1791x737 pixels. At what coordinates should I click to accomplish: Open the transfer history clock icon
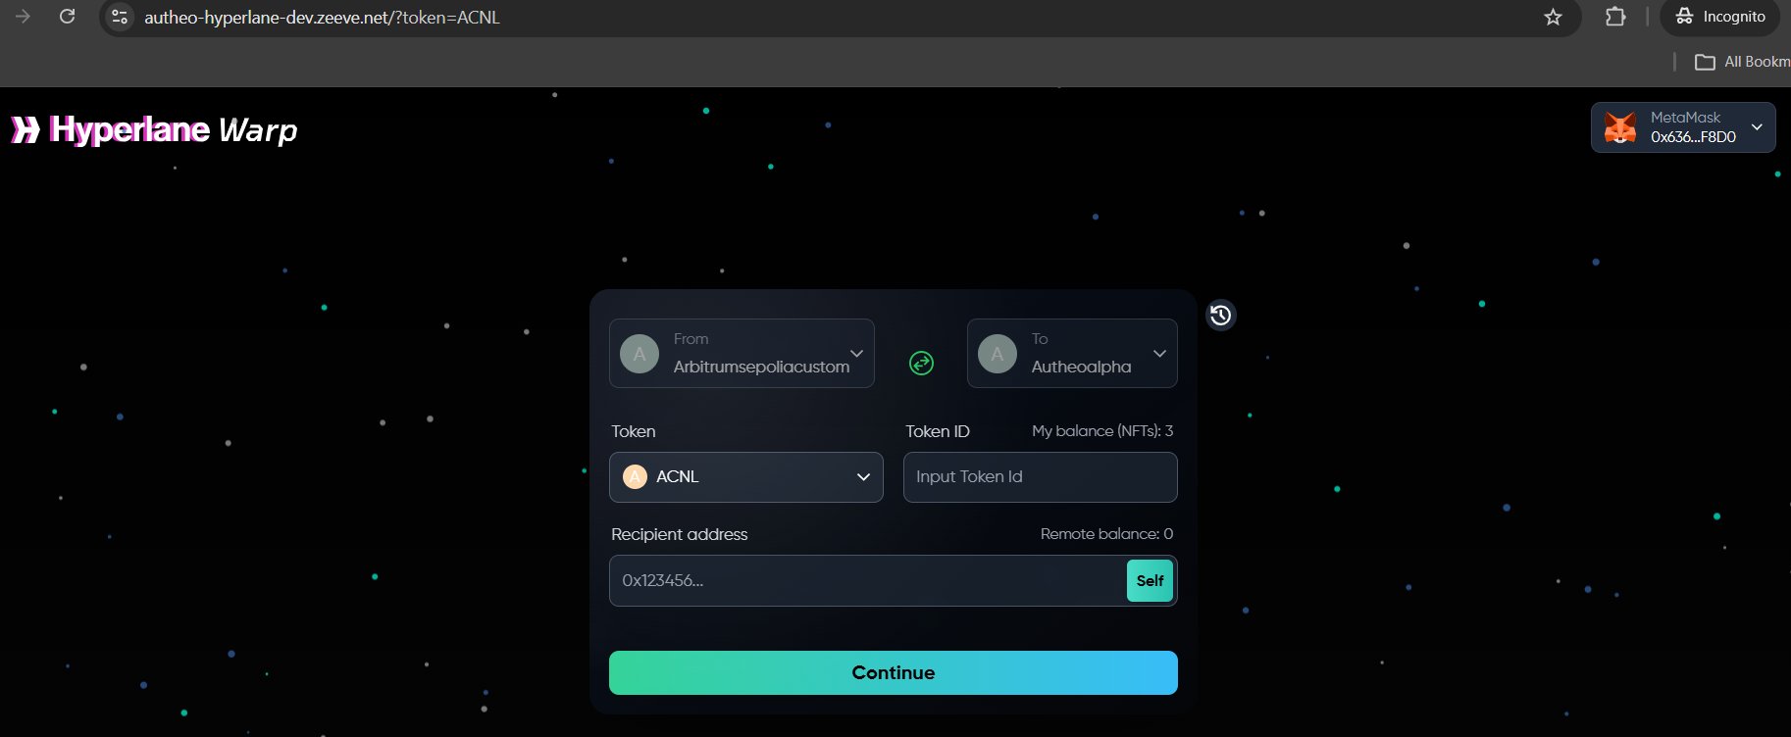click(x=1220, y=315)
